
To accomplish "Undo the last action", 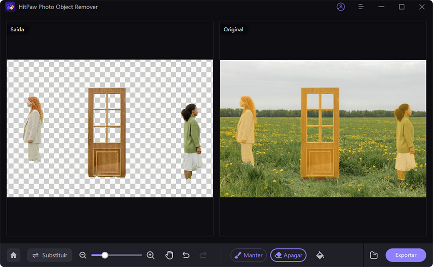I will 186,255.
